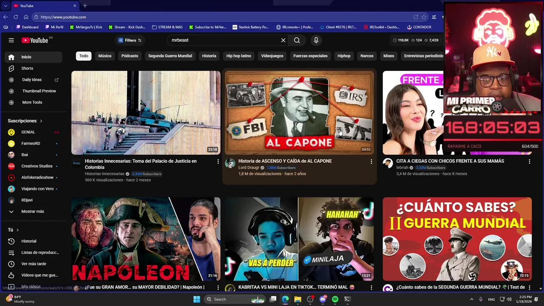The width and height of the screenshot is (544, 306).
Task: Open Spotify from the taskbar
Action: [x=335, y=299]
